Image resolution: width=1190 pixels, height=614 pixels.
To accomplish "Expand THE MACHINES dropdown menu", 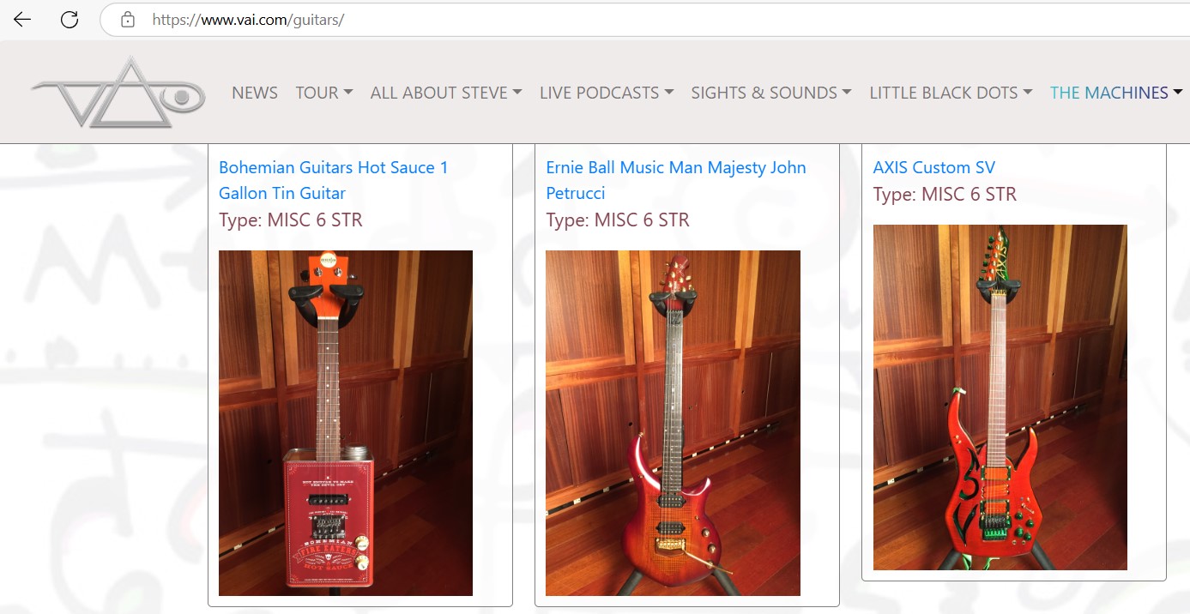I will [1116, 93].
